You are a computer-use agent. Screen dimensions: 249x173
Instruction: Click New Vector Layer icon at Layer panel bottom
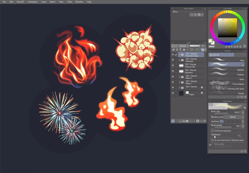[x=184, y=121]
